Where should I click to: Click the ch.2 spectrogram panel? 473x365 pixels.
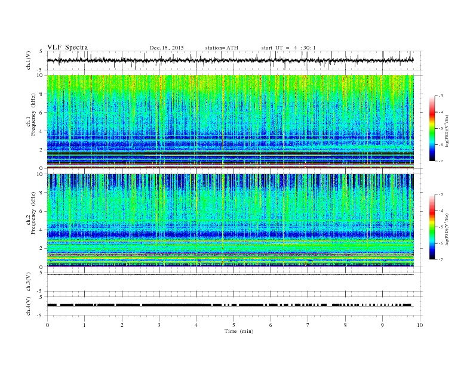click(x=230, y=220)
